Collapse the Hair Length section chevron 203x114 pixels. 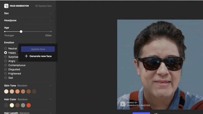pyautogui.click(x=50, y=113)
